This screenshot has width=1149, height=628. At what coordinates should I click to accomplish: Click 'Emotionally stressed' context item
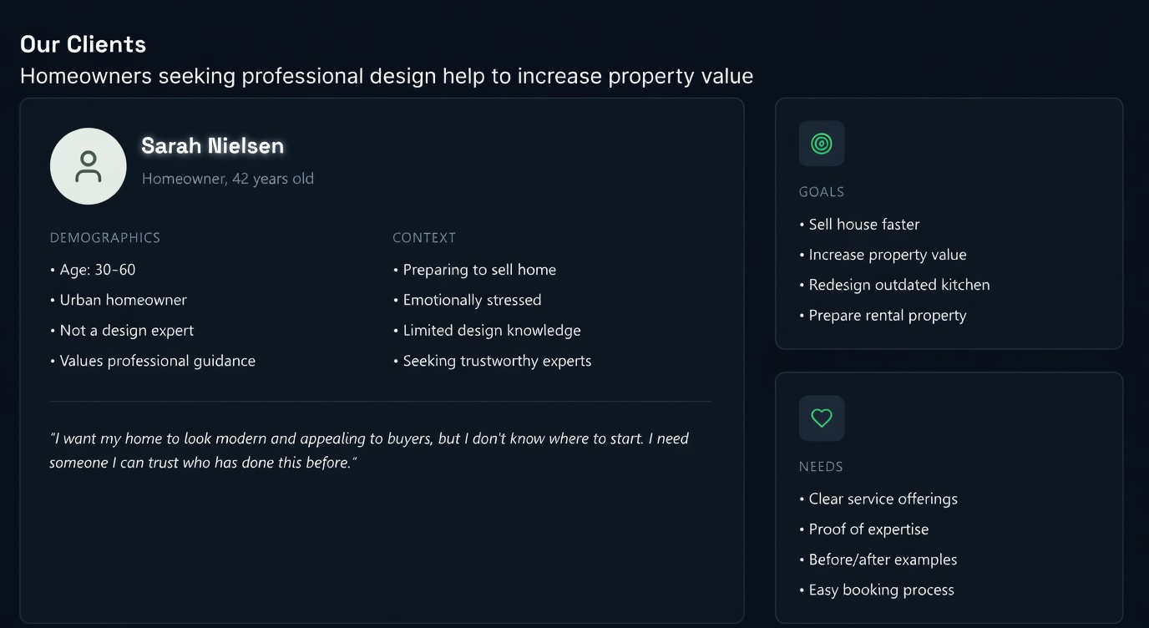click(x=472, y=300)
